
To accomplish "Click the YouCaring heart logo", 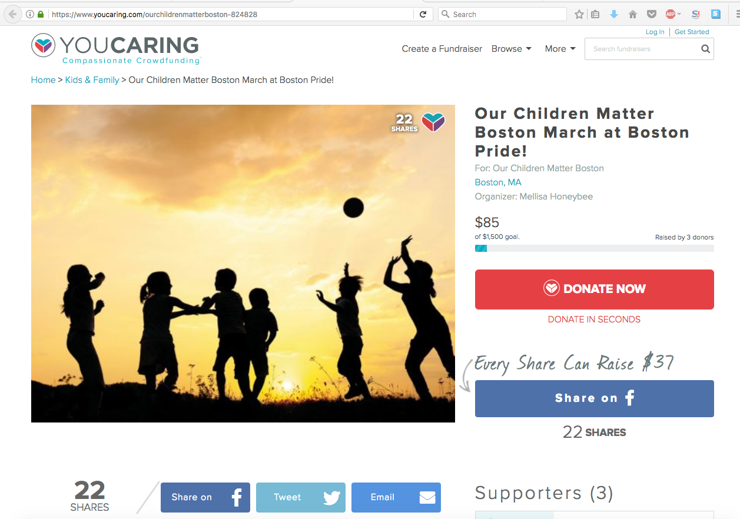I will (x=44, y=45).
